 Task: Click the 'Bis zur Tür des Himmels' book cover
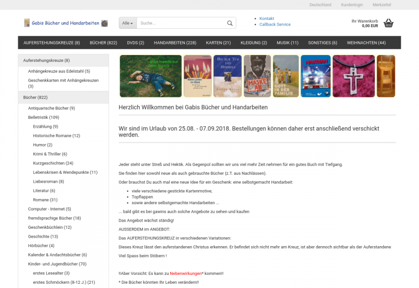point(227,76)
